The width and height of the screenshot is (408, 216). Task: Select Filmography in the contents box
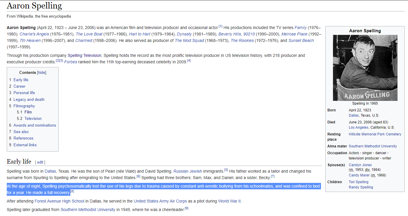click(x=24, y=106)
